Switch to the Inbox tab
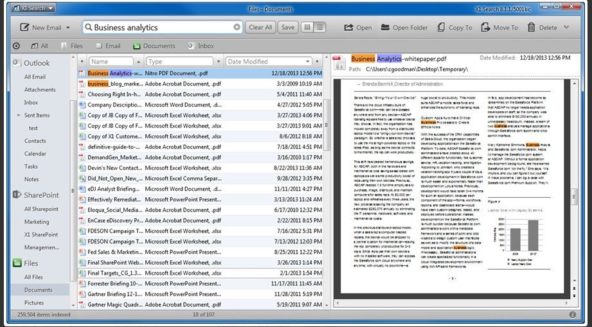Image resolution: width=592 pixels, height=327 pixels. pyautogui.click(x=201, y=46)
